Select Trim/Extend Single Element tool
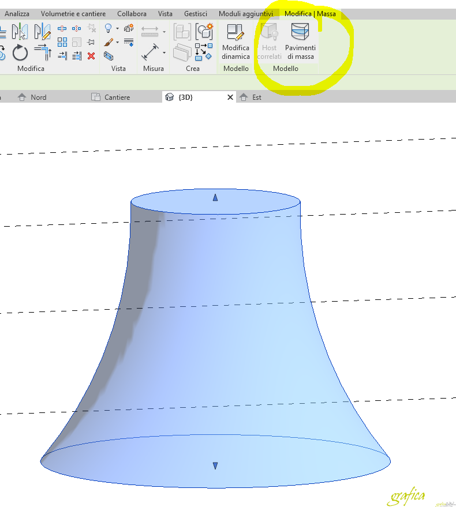Image resolution: width=456 pixels, height=507 pixels. 62,56
